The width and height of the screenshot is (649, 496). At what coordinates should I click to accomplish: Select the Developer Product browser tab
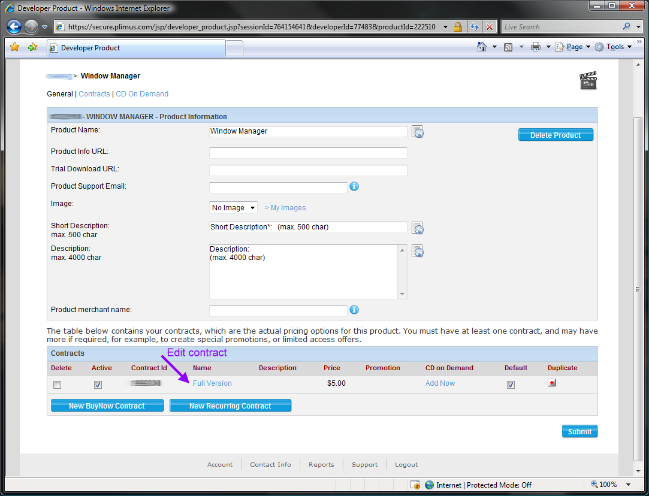pyautogui.click(x=137, y=48)
